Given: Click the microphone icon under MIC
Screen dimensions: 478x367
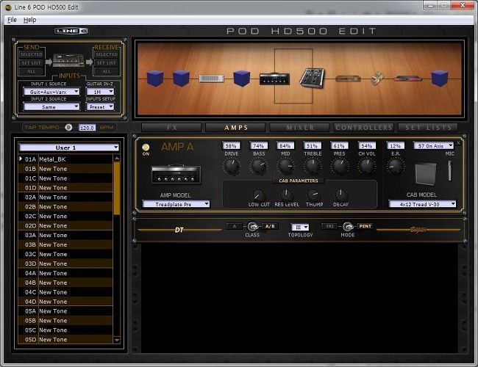Looking at the screenshot, I should tap(449, 171).
